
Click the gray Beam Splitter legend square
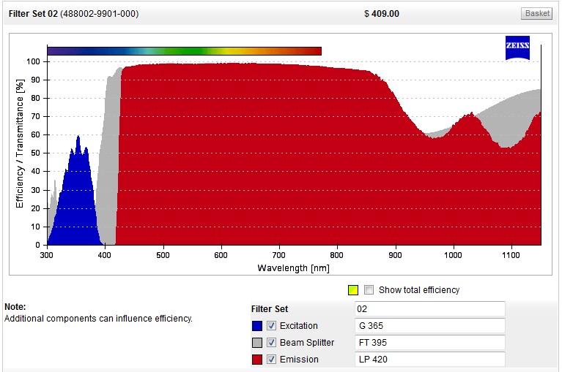click(x=256, y=343)
